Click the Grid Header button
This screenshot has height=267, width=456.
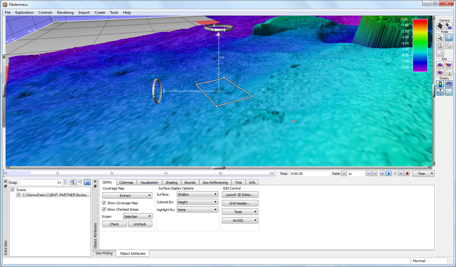point(240,203)
